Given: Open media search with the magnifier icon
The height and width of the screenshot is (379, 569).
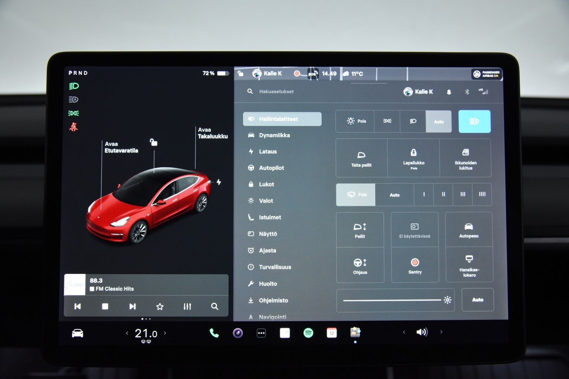Looking at the screenshot, I should coord(214,306).
